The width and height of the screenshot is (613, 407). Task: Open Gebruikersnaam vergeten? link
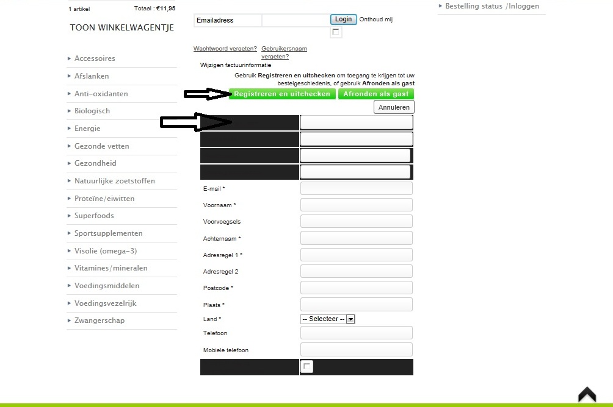point(284,52)
